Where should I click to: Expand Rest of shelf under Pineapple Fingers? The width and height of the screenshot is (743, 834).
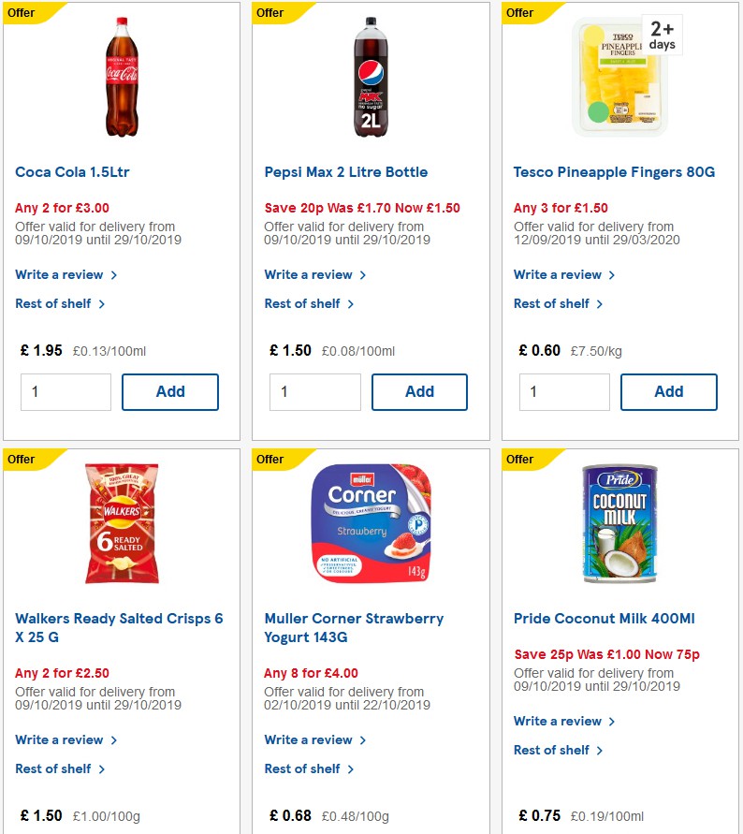(x=553, y=303)
